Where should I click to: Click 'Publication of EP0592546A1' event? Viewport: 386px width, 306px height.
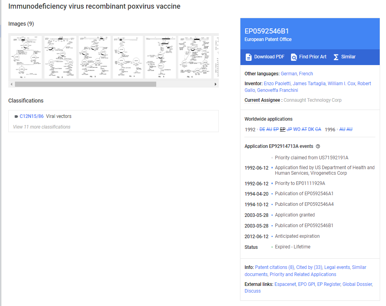click(304, 194)
